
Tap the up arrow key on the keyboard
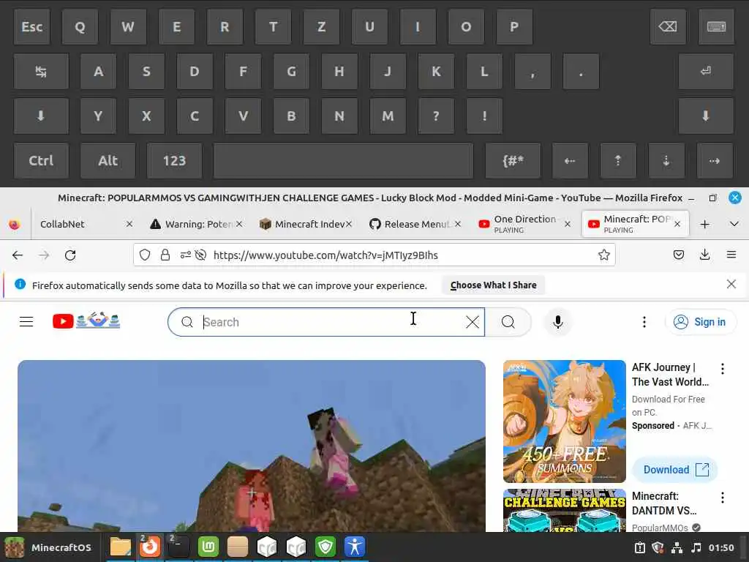click(618, 160)
